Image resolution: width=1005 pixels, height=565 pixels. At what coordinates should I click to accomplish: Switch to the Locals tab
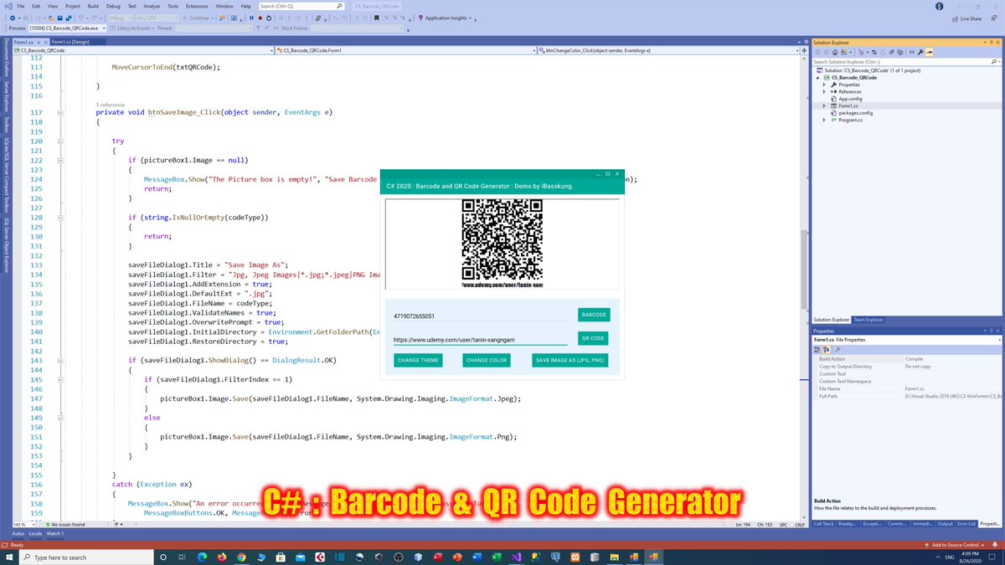click(x=35, y=533)
